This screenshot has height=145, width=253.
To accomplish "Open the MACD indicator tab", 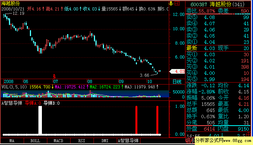I will (59, 141).
